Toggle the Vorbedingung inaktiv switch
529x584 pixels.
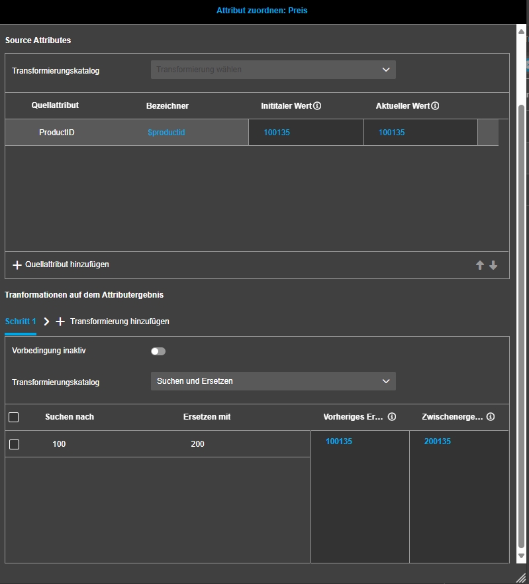(x=158, y=351)
